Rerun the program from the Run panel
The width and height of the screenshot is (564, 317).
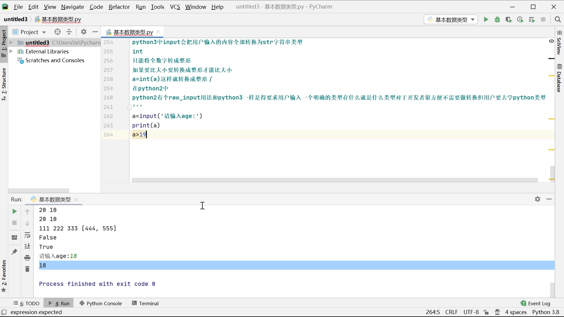(14, 211)
